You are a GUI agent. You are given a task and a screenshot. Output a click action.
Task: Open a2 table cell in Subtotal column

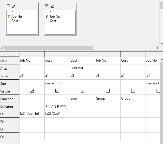(x=82, y=76)
